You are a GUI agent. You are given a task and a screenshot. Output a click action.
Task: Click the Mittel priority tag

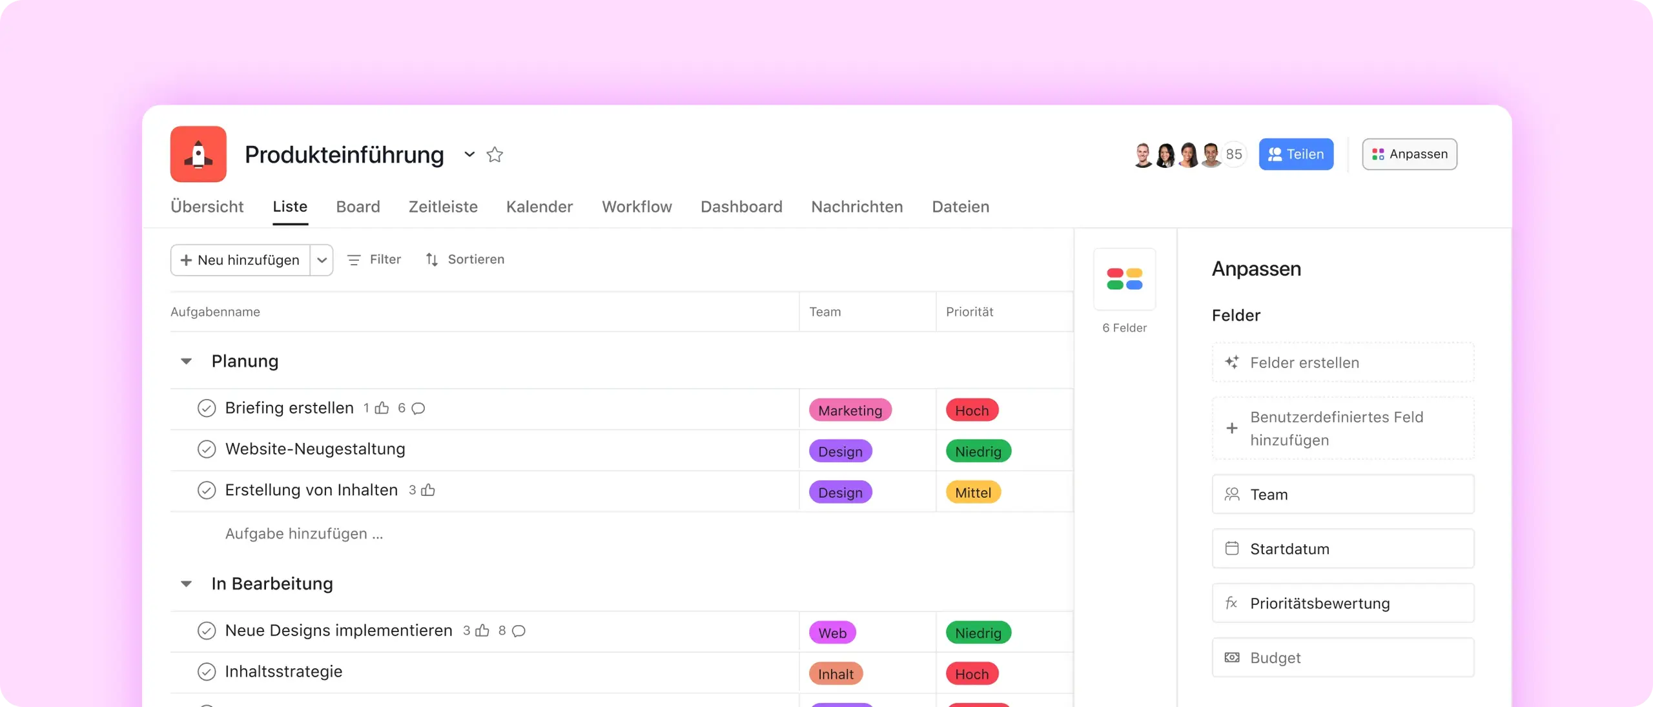tap(973, 493)
